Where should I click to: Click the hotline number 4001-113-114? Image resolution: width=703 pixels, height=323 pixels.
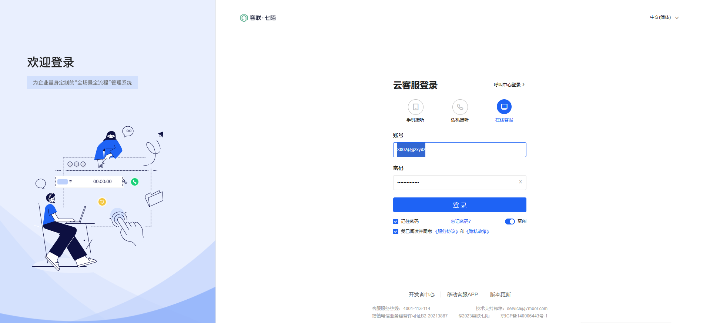tap(416, 309)
